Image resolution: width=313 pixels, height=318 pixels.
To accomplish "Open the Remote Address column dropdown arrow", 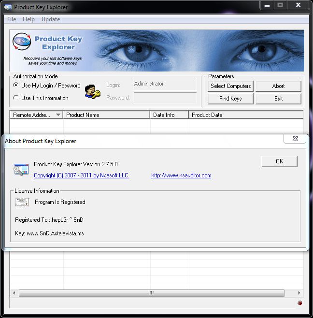I will (58, 115).
